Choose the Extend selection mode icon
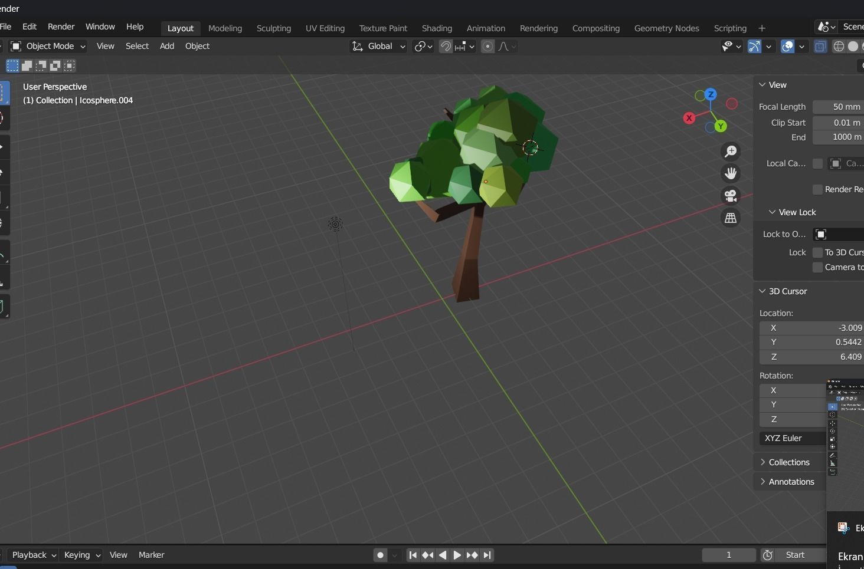864x569 pixels. 27,65
